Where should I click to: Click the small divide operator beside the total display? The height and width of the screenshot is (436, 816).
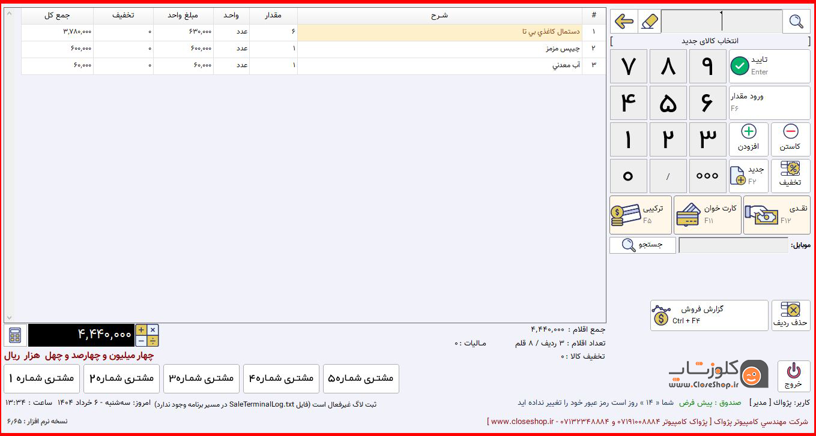point(153,341)
